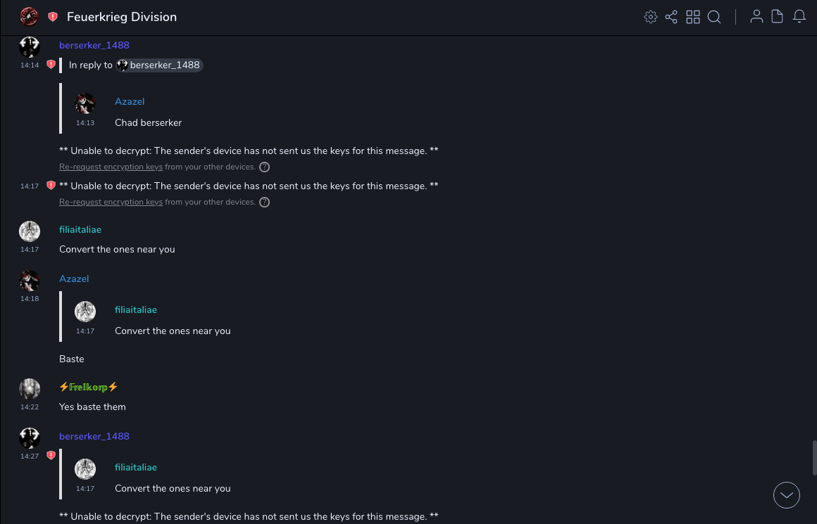Click the share room icon
The height and width of the screenshot is (524, 817).
tap(671, 17)
